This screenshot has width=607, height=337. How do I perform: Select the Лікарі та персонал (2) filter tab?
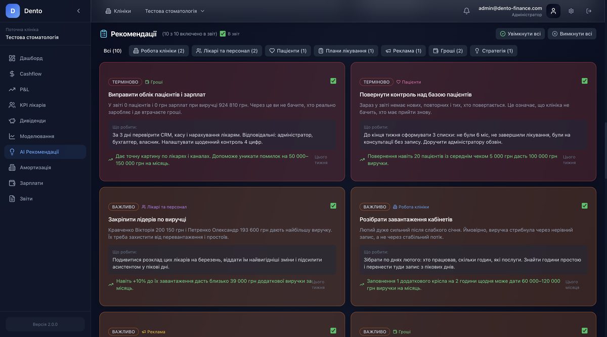pos(227,51)
